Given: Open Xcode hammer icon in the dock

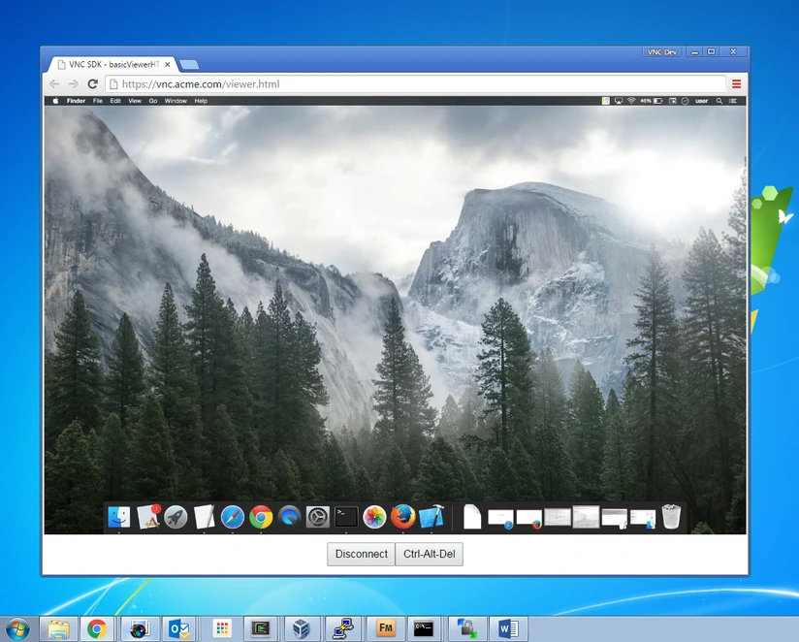Looking at the screenshot, I should (x=431, y=517).
